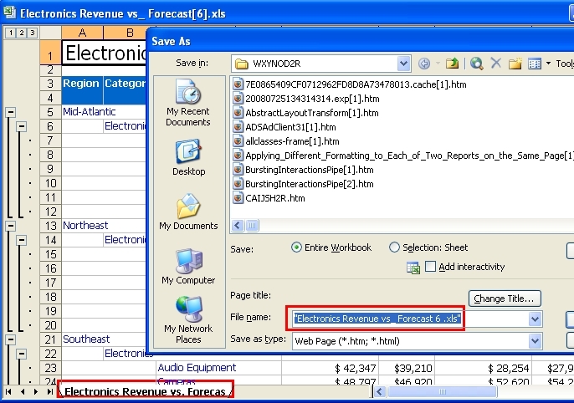Select Electronics Revenue vs. Forecas sheet tab
The image size is (574, 403).
pyautogui.click(x=146, y=391)
